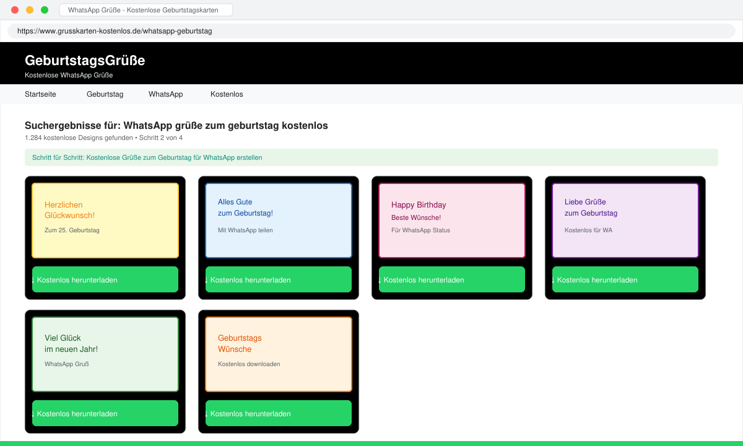Click the 'Kostenlos für WA' card caption
Image resolution: width=743 pixels, height=446 pixels.
click(588, 230)
